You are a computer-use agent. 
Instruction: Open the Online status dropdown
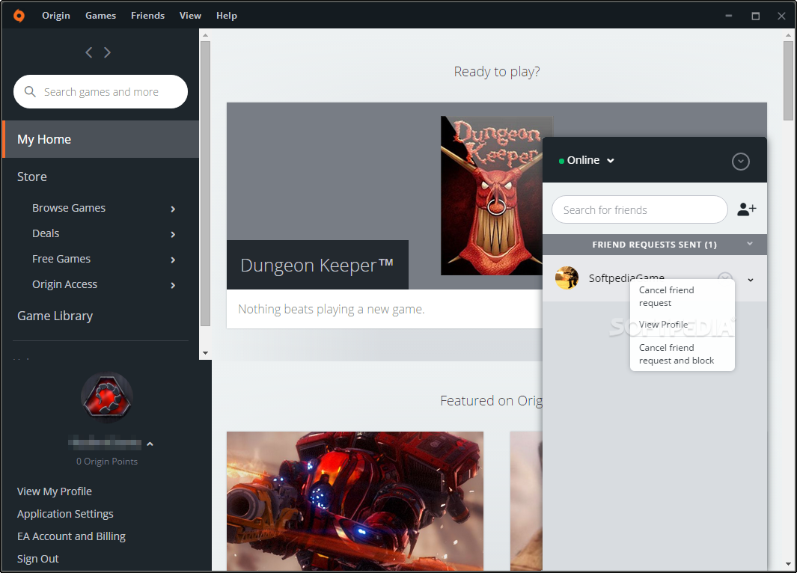coord(587,161)
